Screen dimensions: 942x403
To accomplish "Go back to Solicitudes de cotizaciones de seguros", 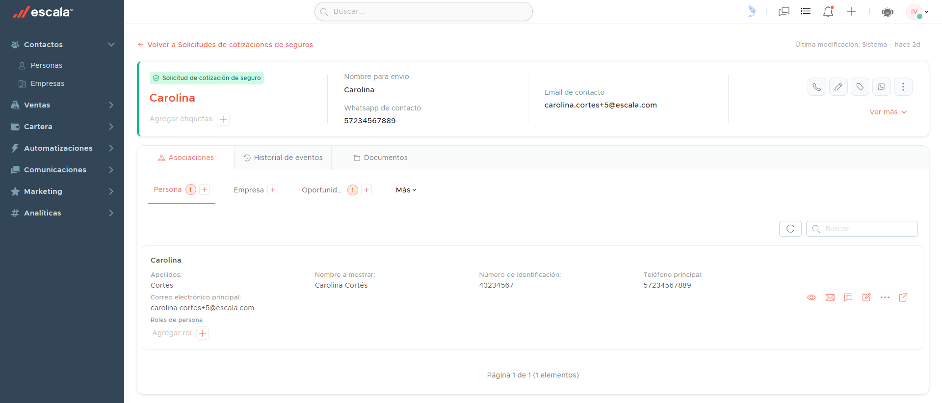I will 225,45.
